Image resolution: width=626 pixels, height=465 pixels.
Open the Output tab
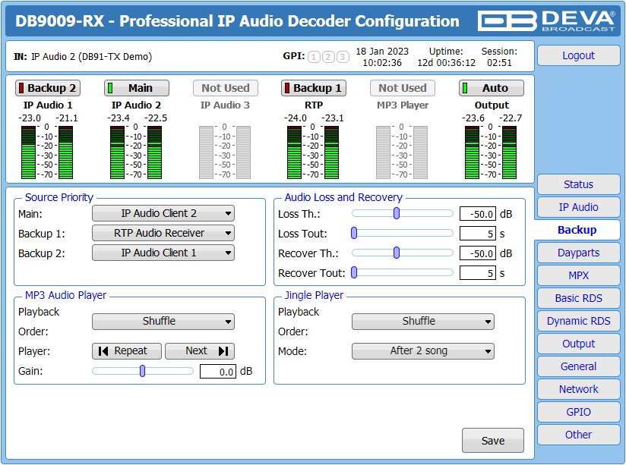(x=578, y=344)
